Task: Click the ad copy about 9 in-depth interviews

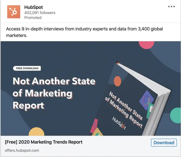Action: (84, 32)
